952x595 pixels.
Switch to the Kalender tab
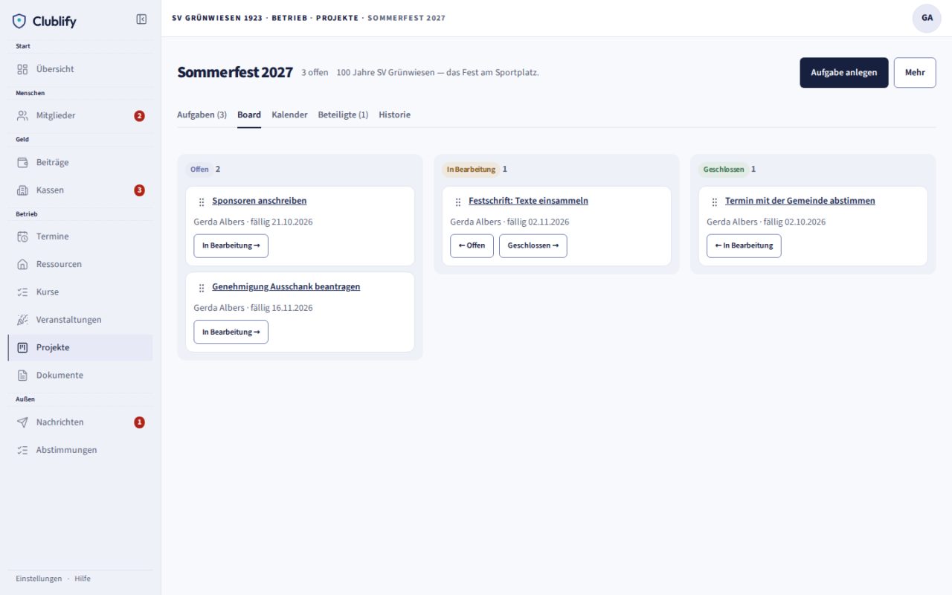click(x=289, y=115)
